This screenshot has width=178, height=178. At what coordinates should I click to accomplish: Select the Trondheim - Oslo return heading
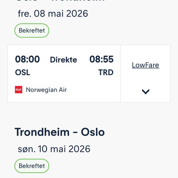60,132
